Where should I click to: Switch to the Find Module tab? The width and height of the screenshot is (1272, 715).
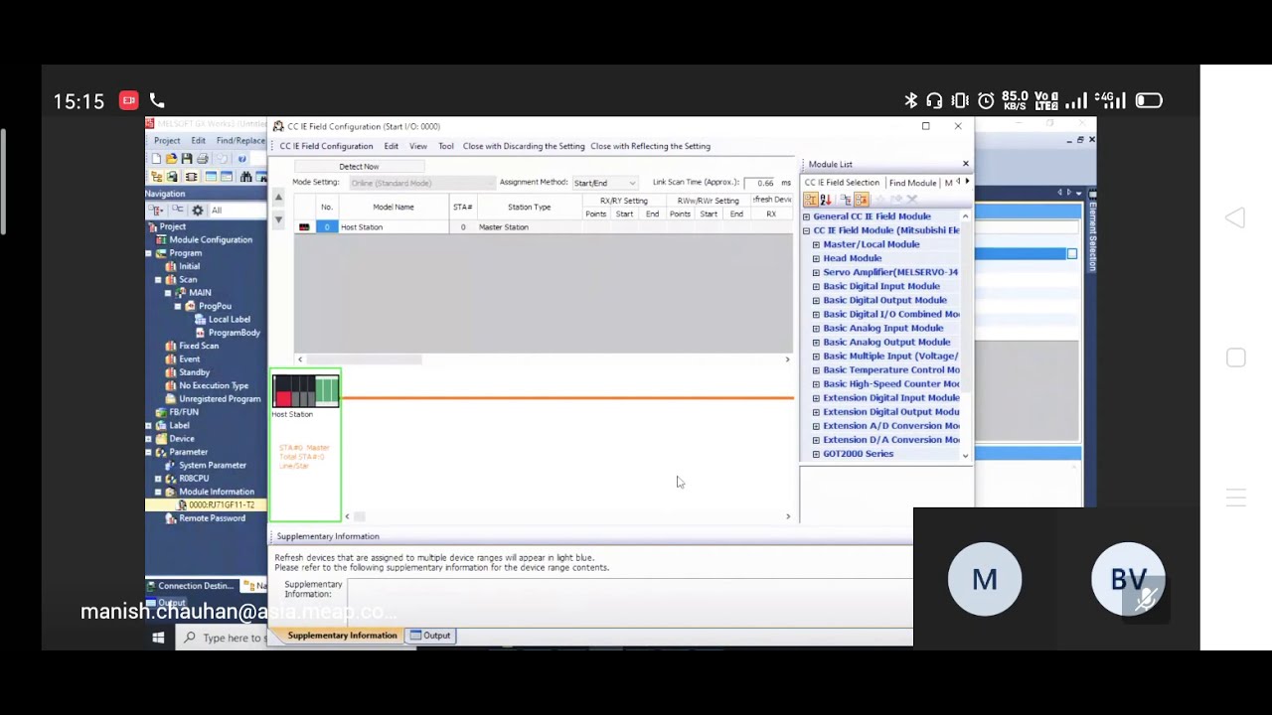click(x=912, y=183)
